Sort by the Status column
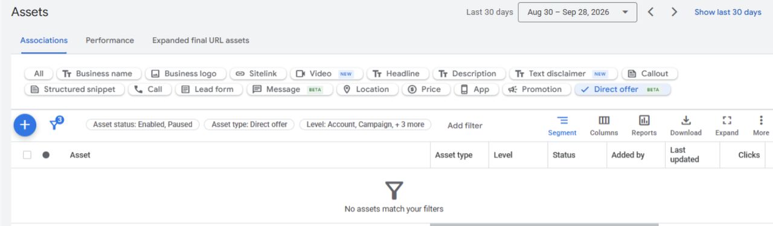This screenshot has height=226, width=773. (564, 155)
